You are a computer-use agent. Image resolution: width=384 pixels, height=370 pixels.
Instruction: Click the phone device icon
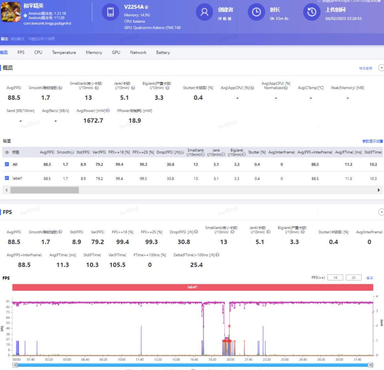click(110, 12)
